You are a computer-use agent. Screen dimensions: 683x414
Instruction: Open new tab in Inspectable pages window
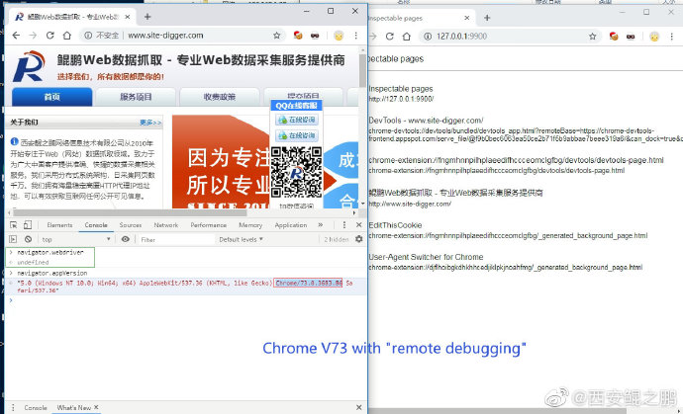pos(487,18)
